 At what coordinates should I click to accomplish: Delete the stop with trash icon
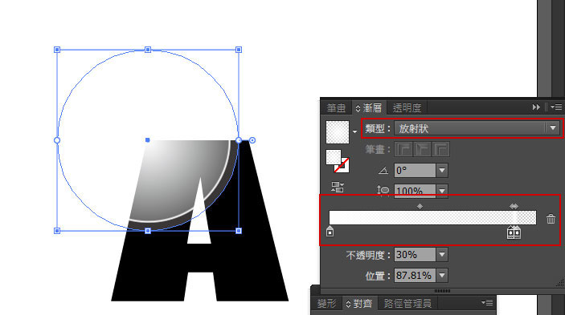[551, 218]
